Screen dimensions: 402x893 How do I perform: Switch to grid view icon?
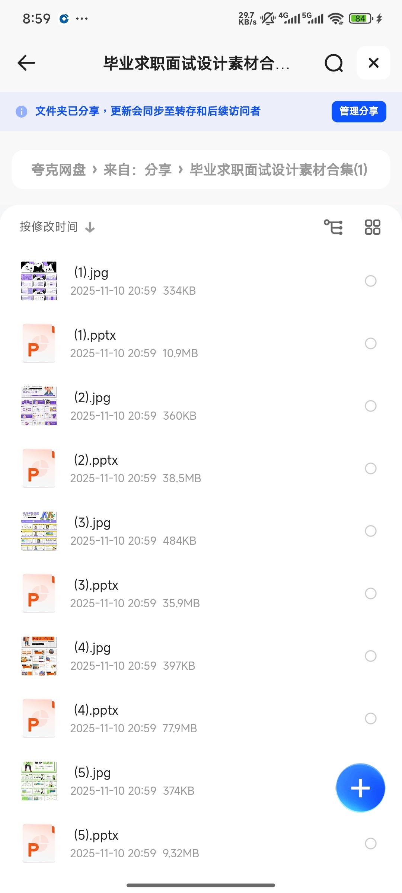pos(373,227)
